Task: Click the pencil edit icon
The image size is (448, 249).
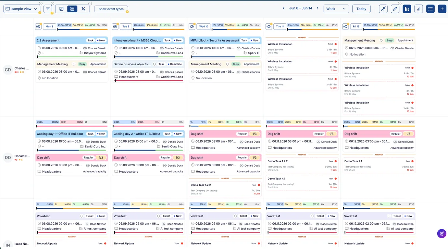Action: coord(395,9)
